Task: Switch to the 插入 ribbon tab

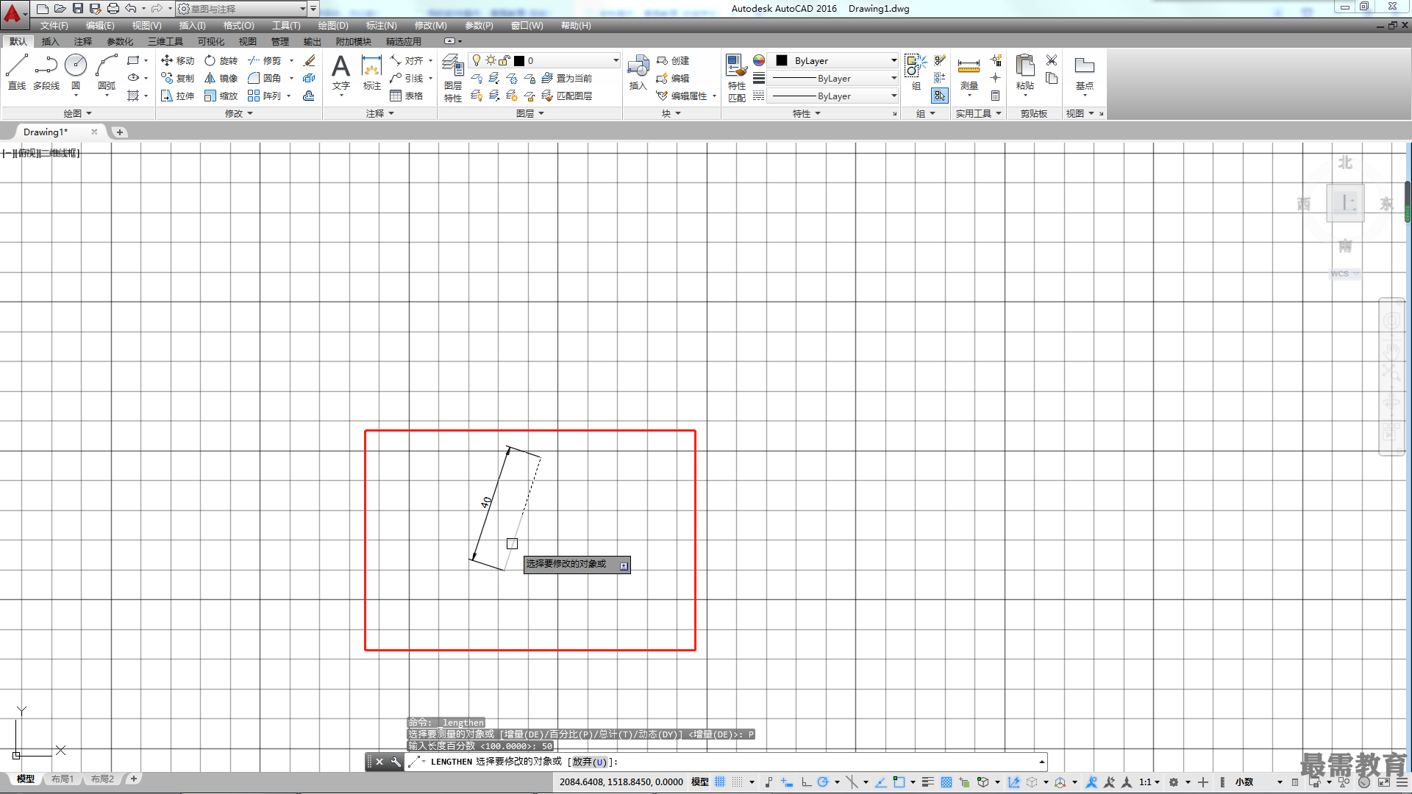Action: [x=50, y=41]
